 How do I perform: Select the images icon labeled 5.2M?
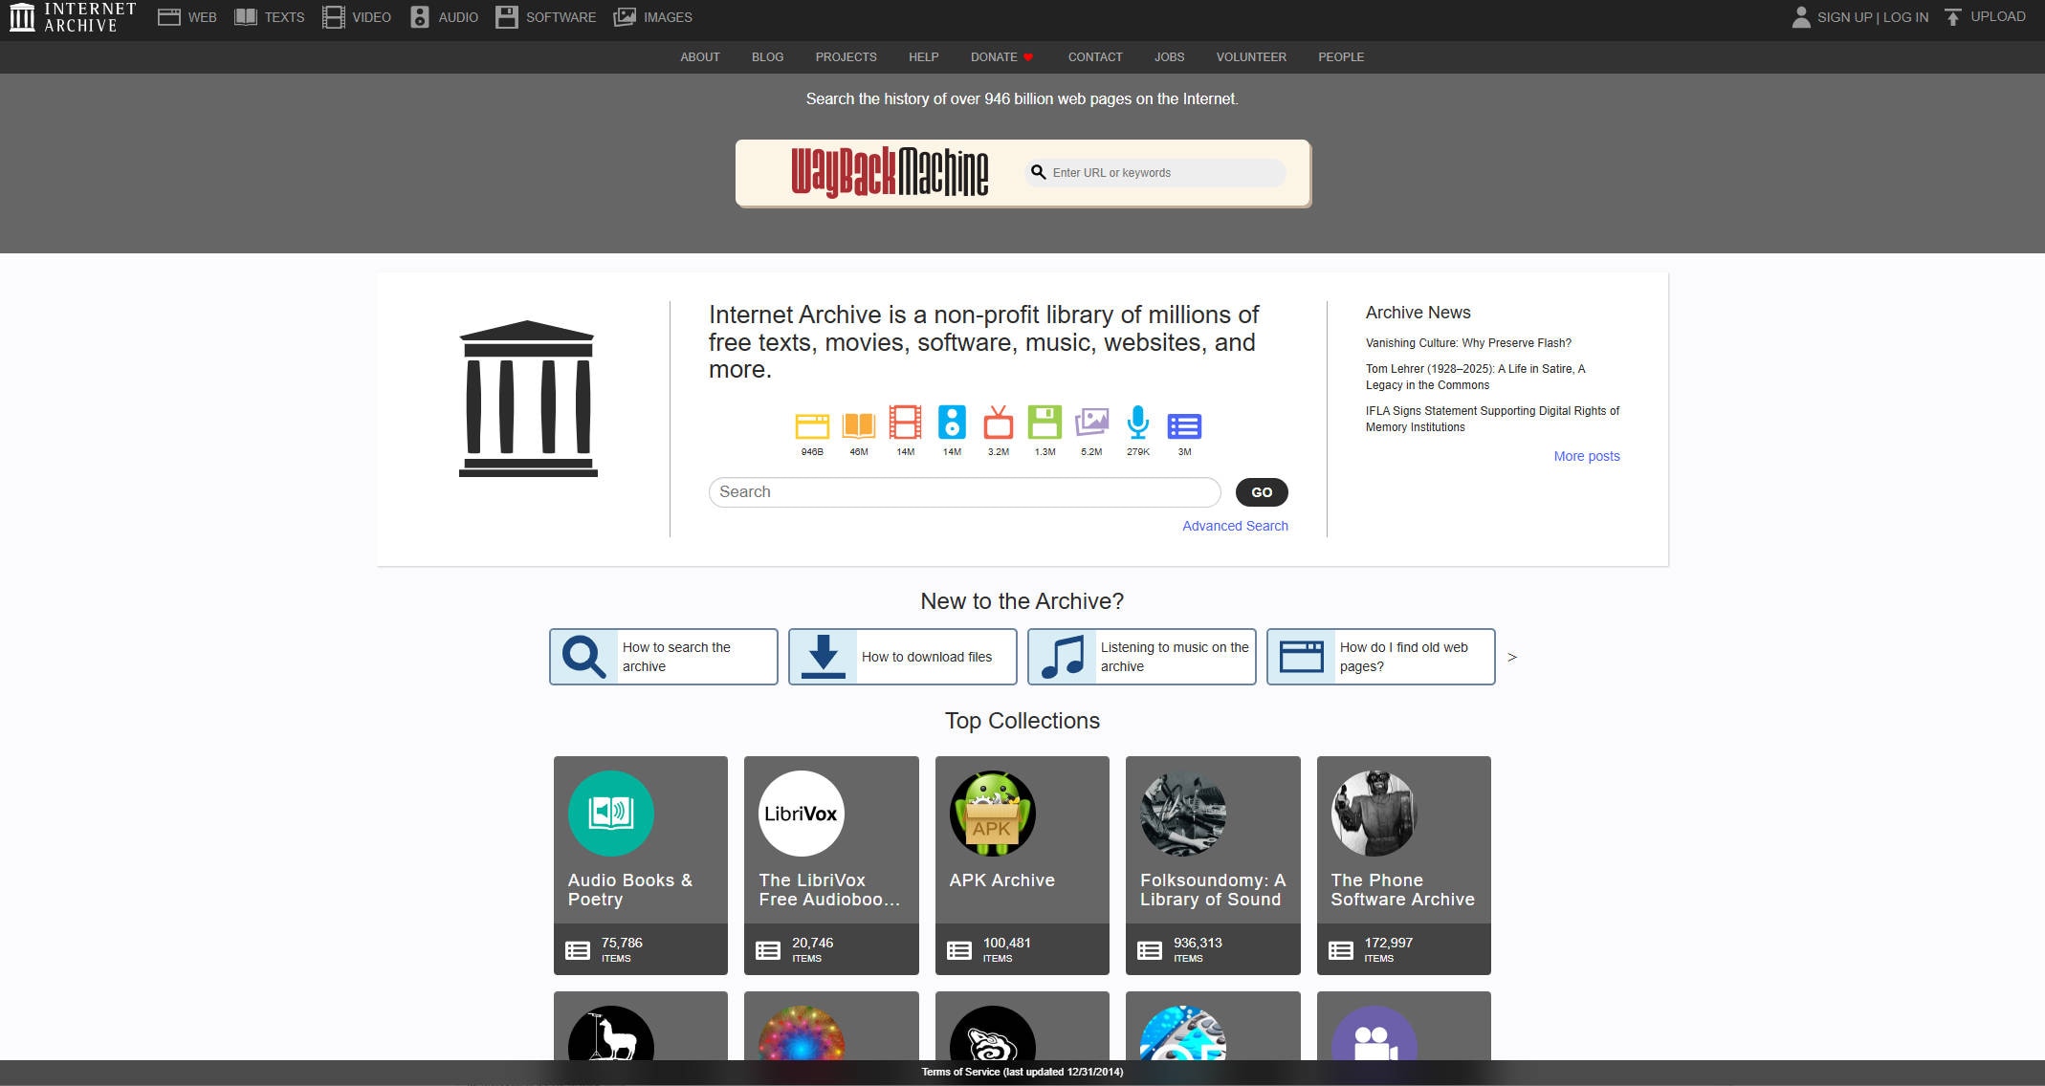click(x=1091, y=423)
